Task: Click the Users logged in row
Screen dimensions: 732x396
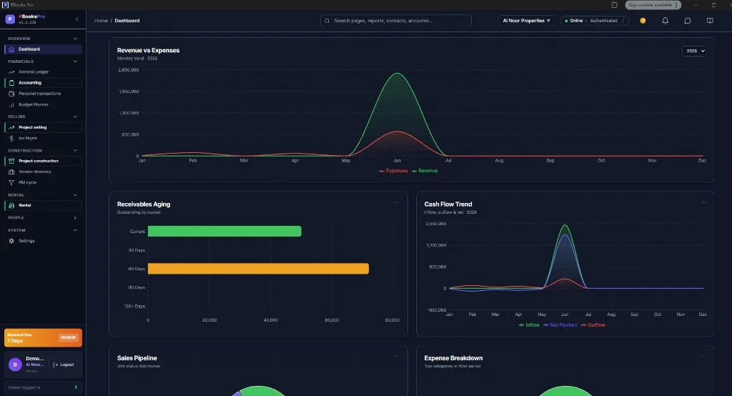Action: [43, 387]
